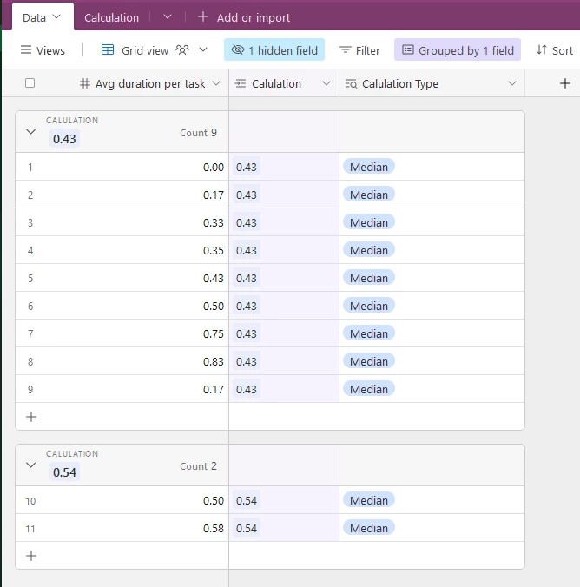Viewport: 580px width, 587px height.
Task: Click row number 10
Action: 30,500
